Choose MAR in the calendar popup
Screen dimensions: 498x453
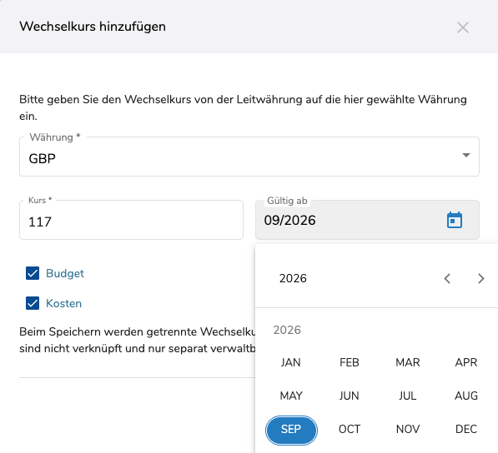408,362
